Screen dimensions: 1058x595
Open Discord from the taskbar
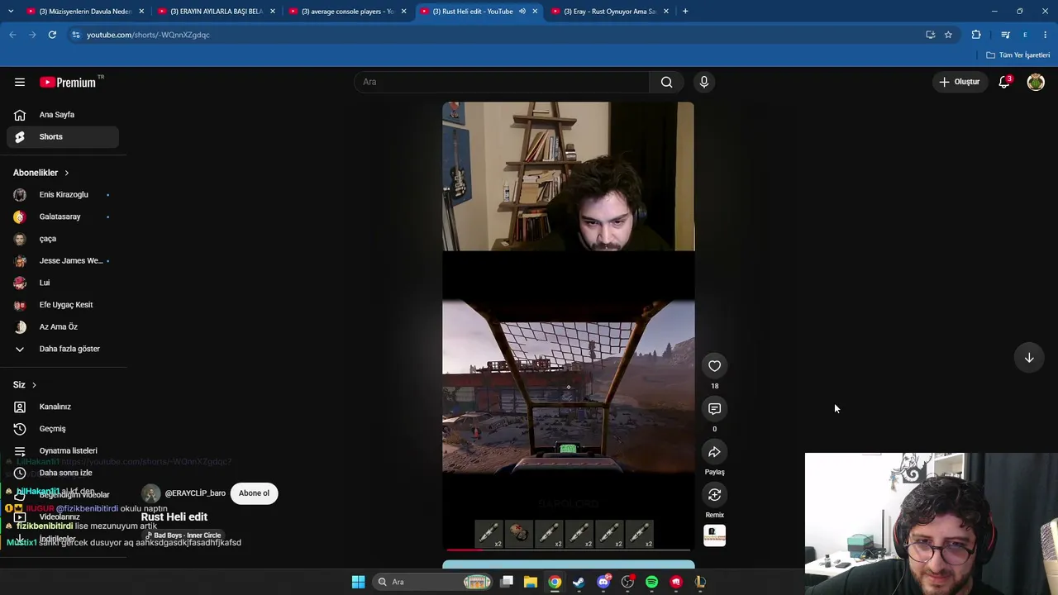(x=603, y=582)
